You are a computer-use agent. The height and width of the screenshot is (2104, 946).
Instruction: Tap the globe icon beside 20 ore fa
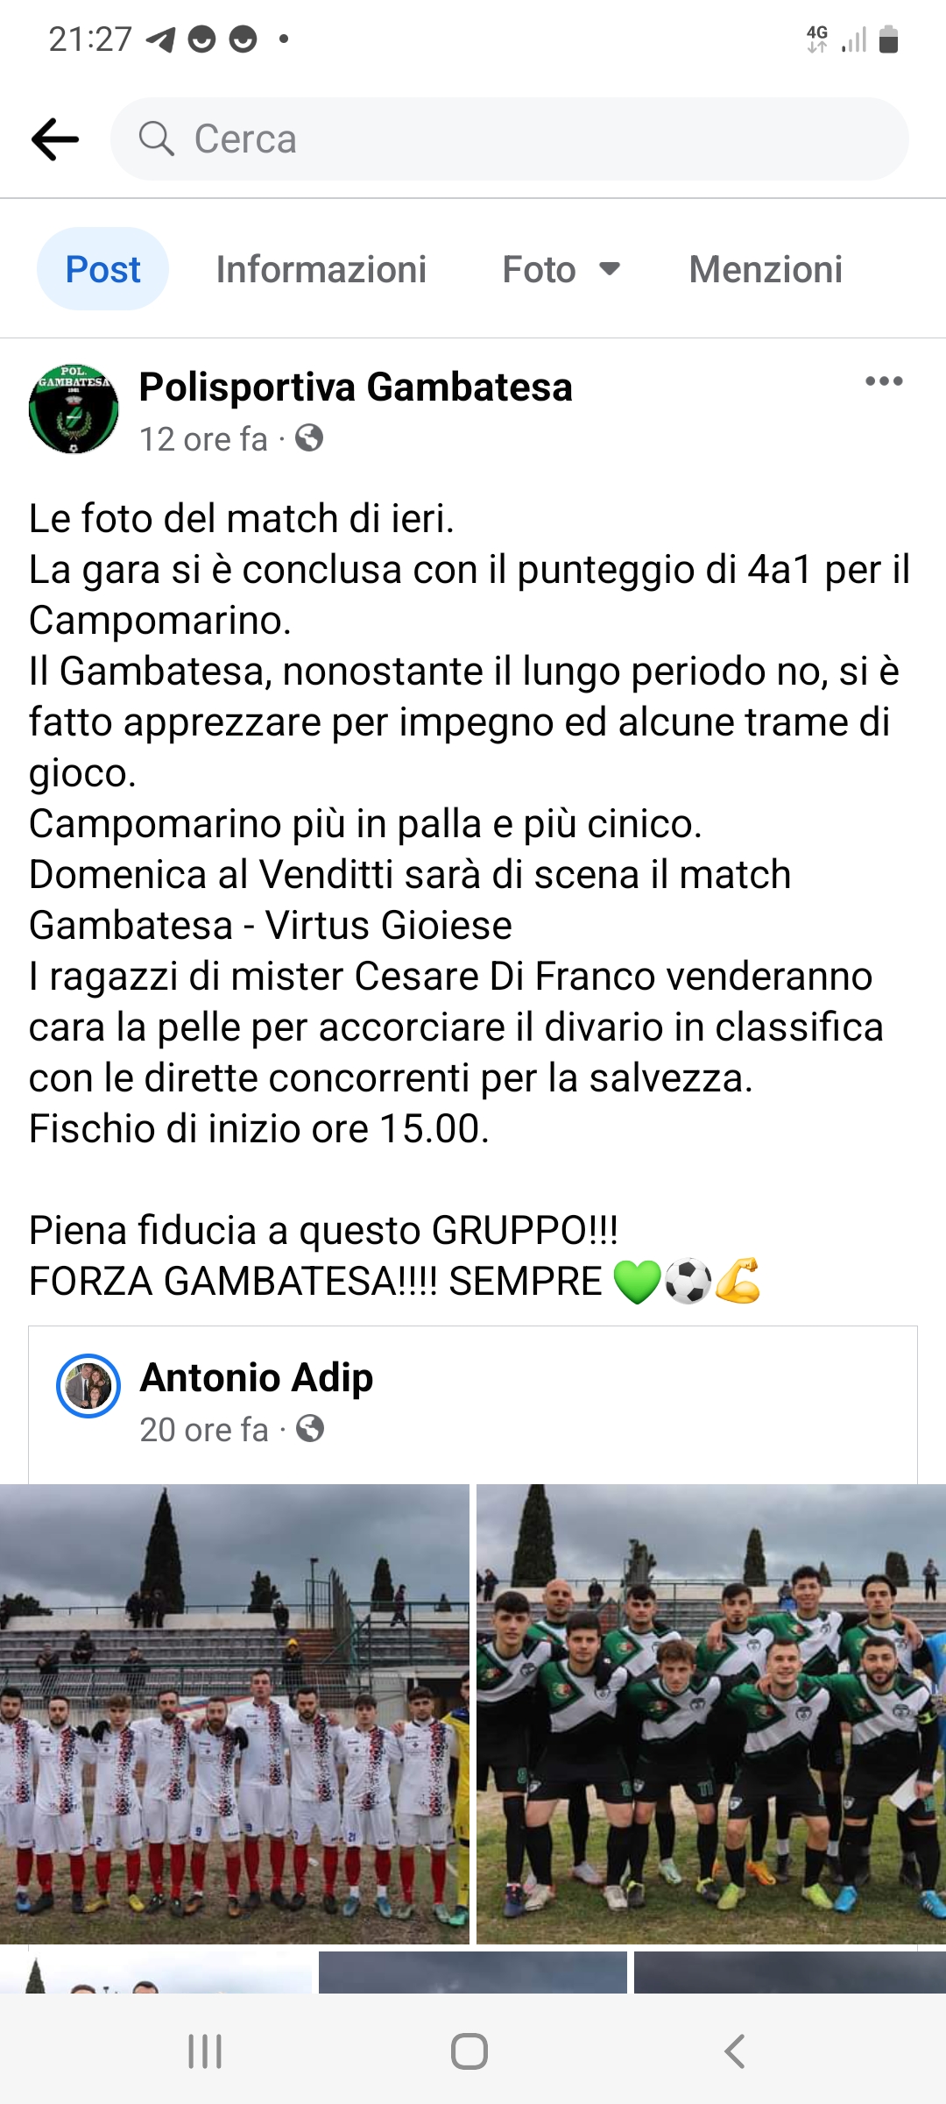(x=310, y=1429)
